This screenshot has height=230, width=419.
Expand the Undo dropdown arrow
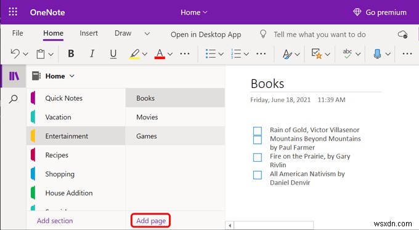pyautogui.click(x=26, y=54)
